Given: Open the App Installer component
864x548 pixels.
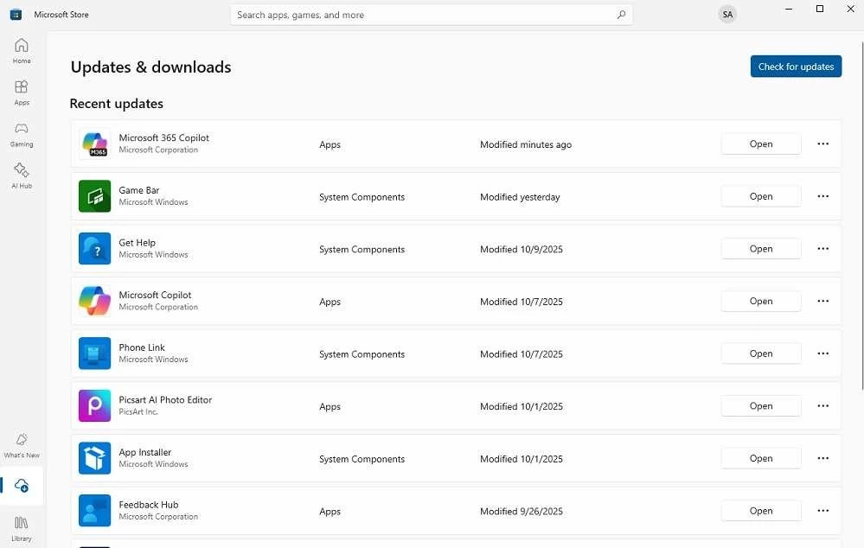Looking at the screenshot, I should tap(760, 458).
